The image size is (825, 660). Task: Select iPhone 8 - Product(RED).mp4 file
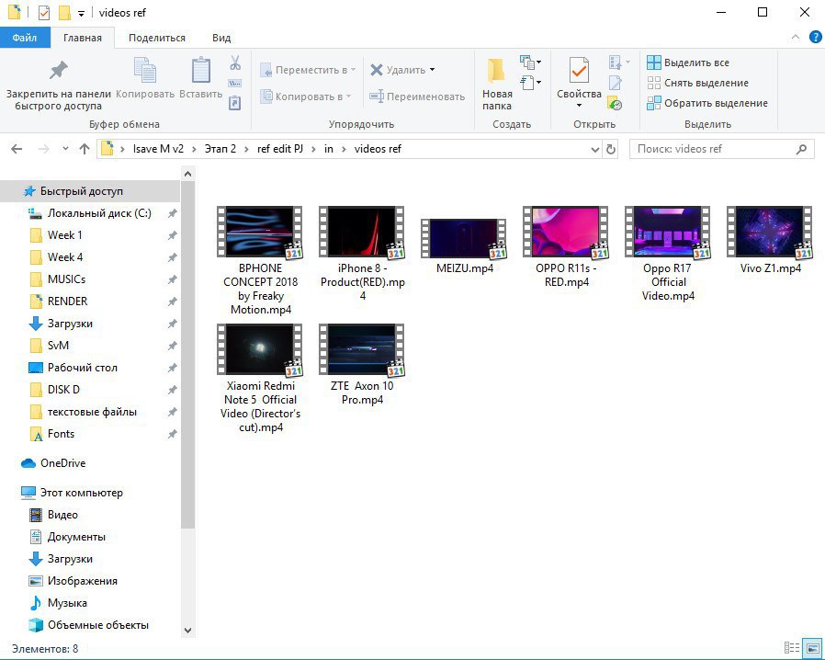coord(363,255)
